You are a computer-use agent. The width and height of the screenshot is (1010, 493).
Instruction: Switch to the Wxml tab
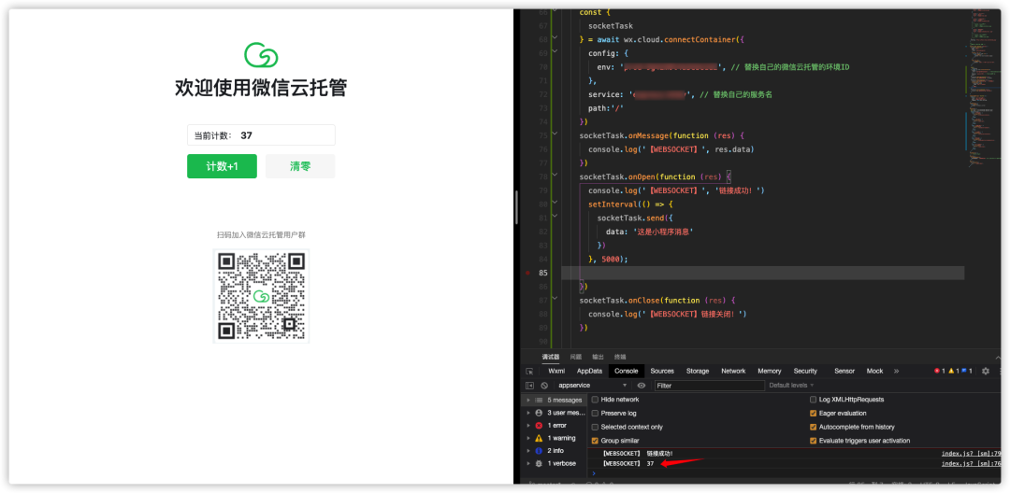[x=555, y=371]
